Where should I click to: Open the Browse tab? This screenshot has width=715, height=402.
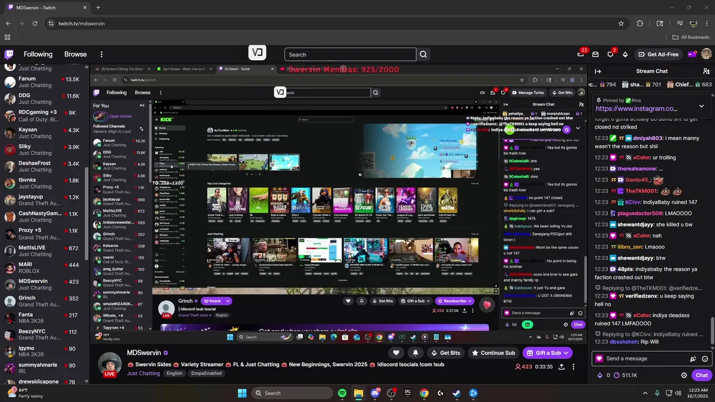pyautogui.click(x=75, y=54)
